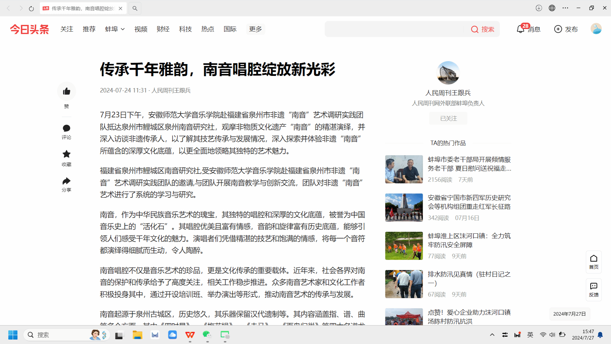Open 人民周刊王艮兵 author avatar
Image resolution: width=611 pixels, height=344 pixels.
coord(448,73)
